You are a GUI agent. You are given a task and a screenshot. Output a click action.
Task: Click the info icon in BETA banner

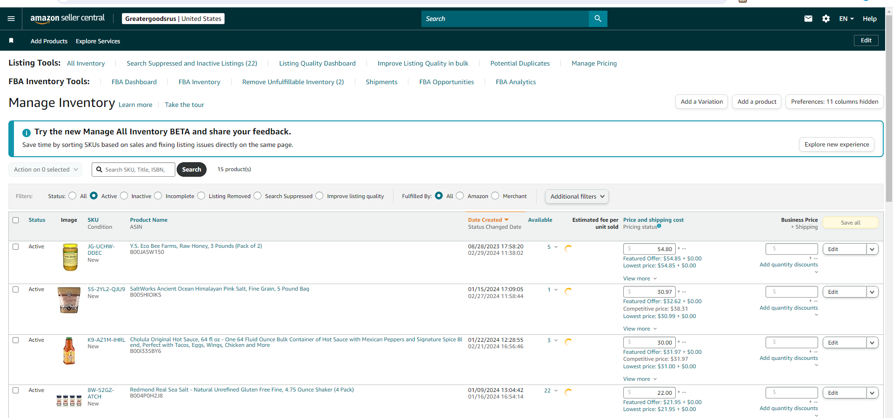[27, 133]
